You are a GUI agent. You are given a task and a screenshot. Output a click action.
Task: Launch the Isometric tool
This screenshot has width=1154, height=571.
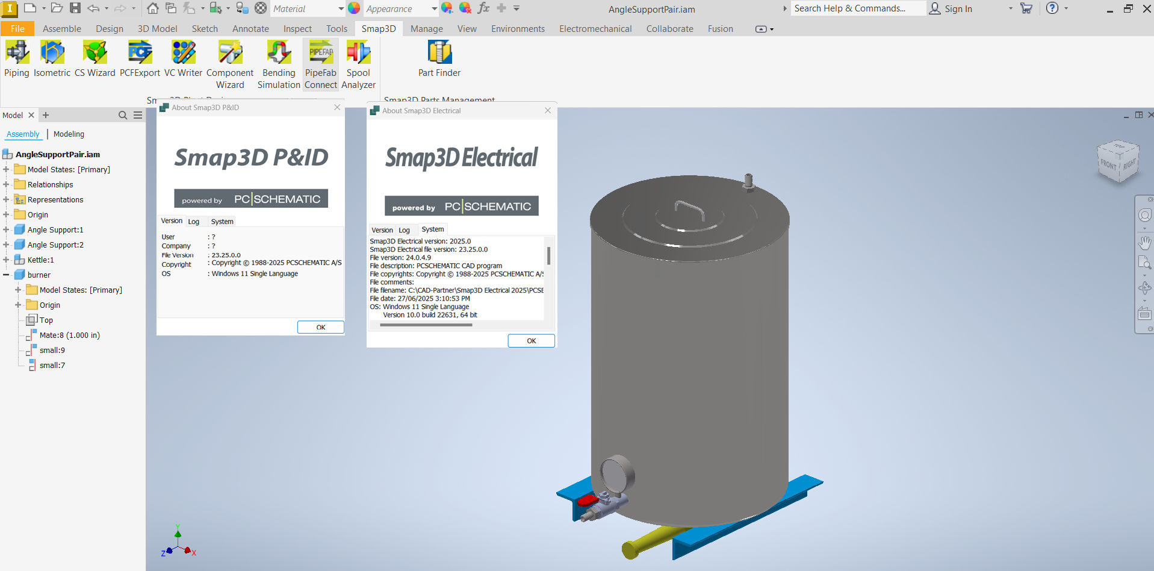point(52,59)
